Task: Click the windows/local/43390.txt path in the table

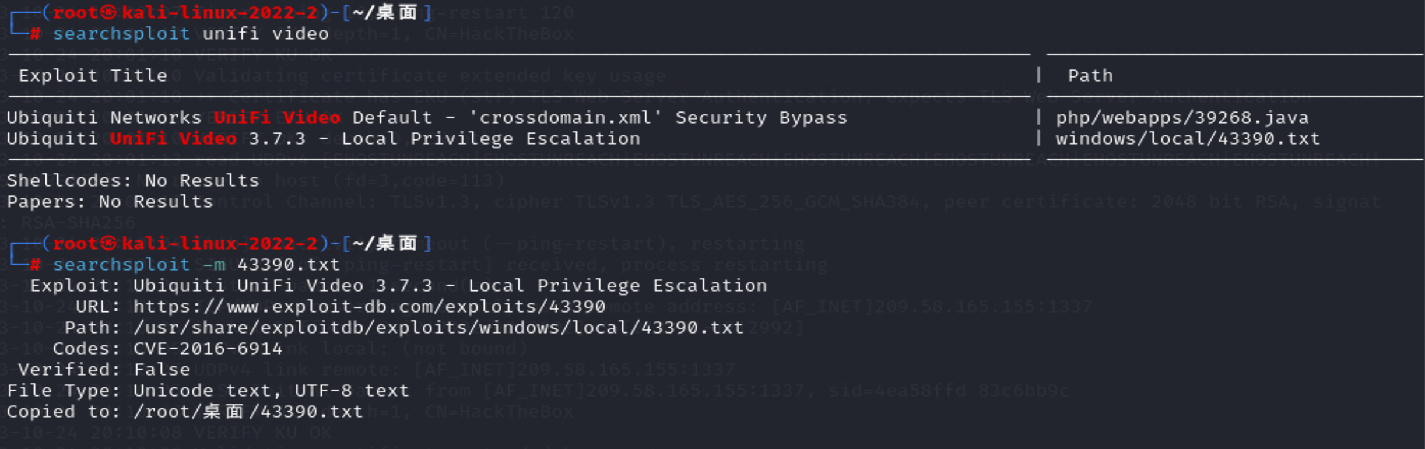Action: 1187,139
